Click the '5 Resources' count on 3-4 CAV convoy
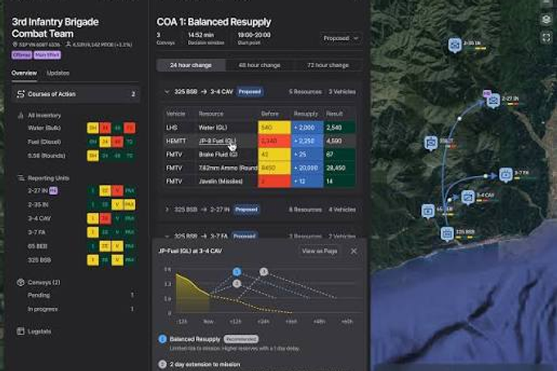 click(305, 92)
